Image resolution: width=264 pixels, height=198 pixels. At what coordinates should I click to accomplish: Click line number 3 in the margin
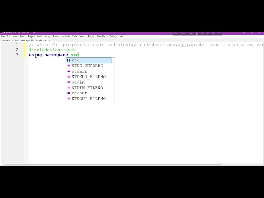(17, 55)
